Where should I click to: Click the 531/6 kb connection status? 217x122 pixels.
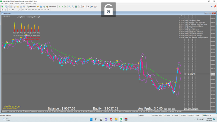click(x=207, y=115)
